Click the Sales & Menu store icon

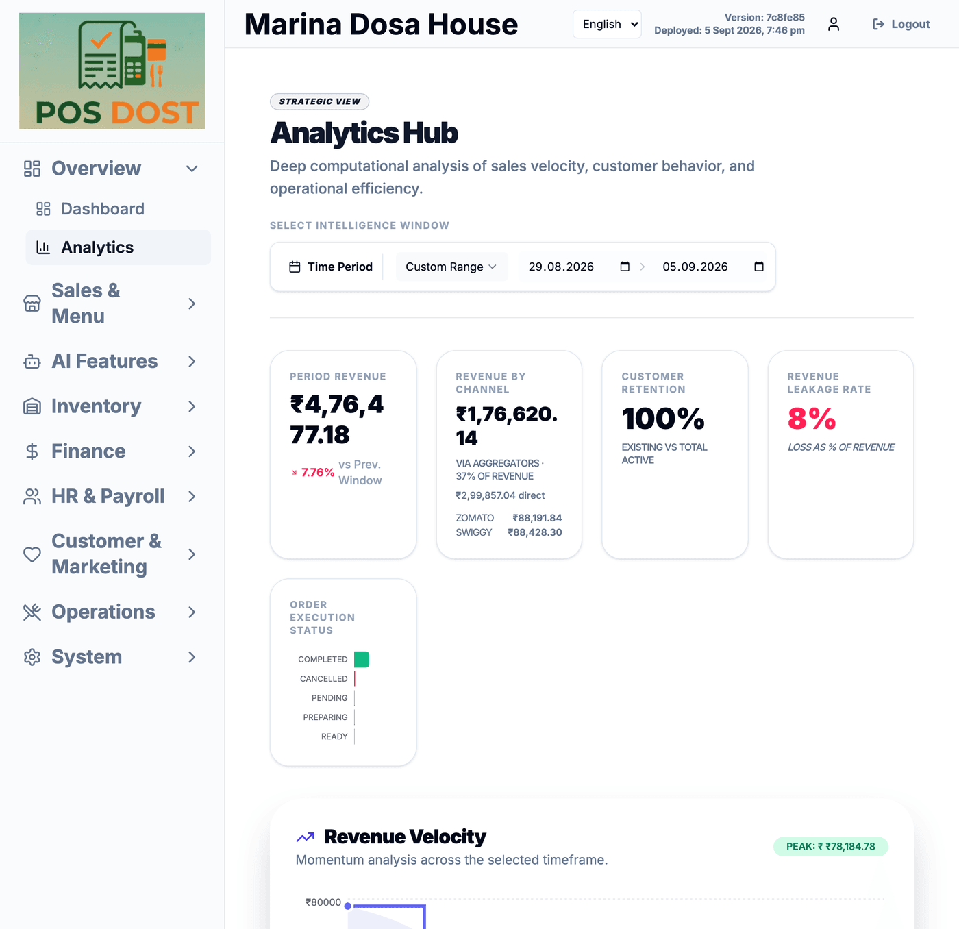[32, 304]
